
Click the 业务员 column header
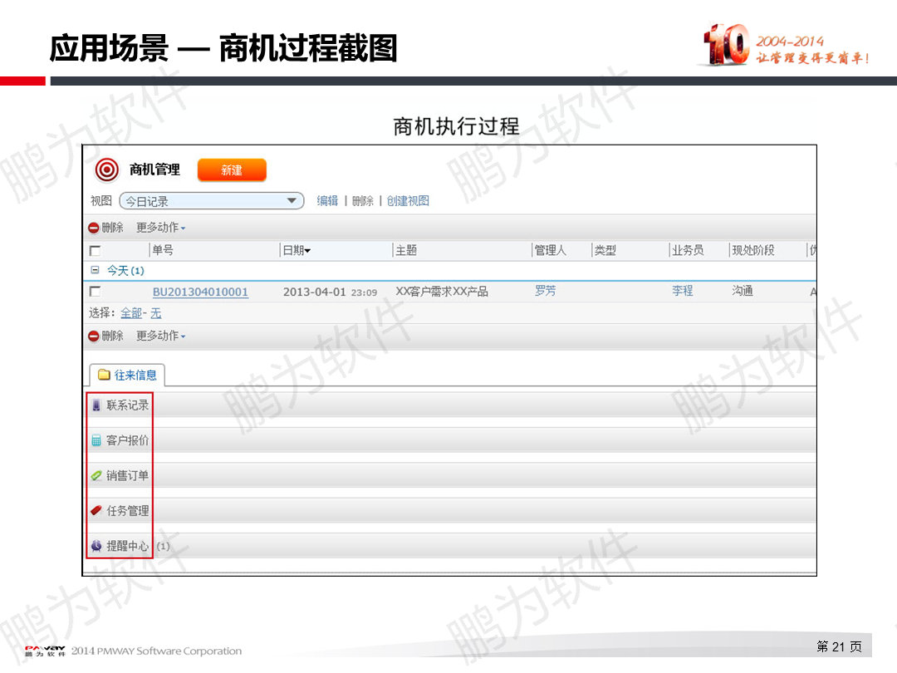tap(688, 250)
